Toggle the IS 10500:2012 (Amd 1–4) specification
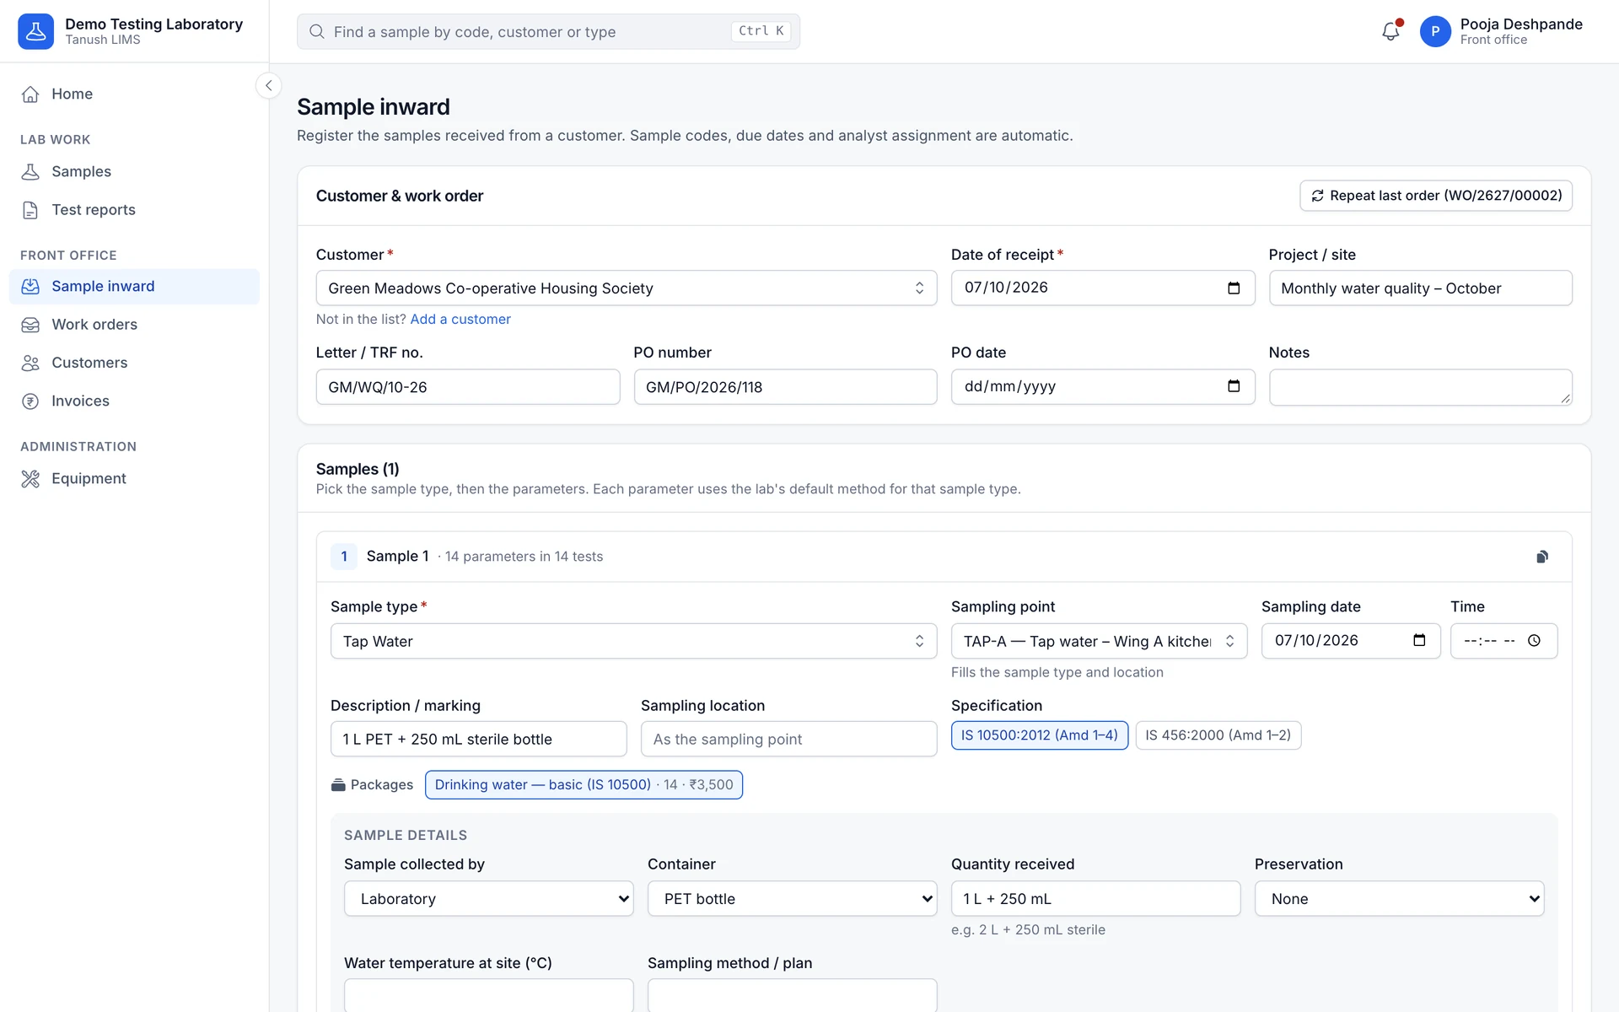The width and height of the screenshot is (1619, 1012). pos(1040,735)
